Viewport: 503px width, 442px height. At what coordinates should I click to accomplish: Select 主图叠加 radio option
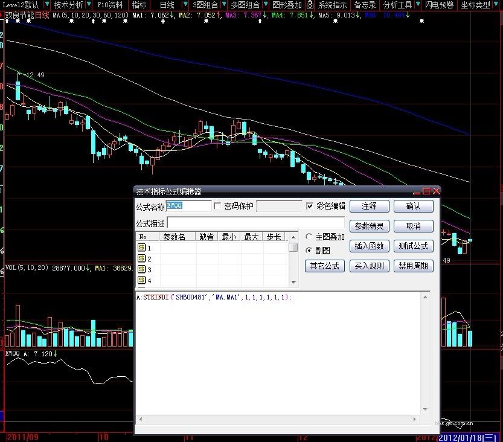tap(309, 237)
